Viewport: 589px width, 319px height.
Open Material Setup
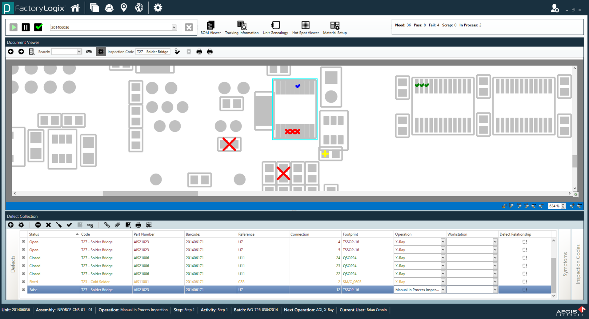pos(335,27)
